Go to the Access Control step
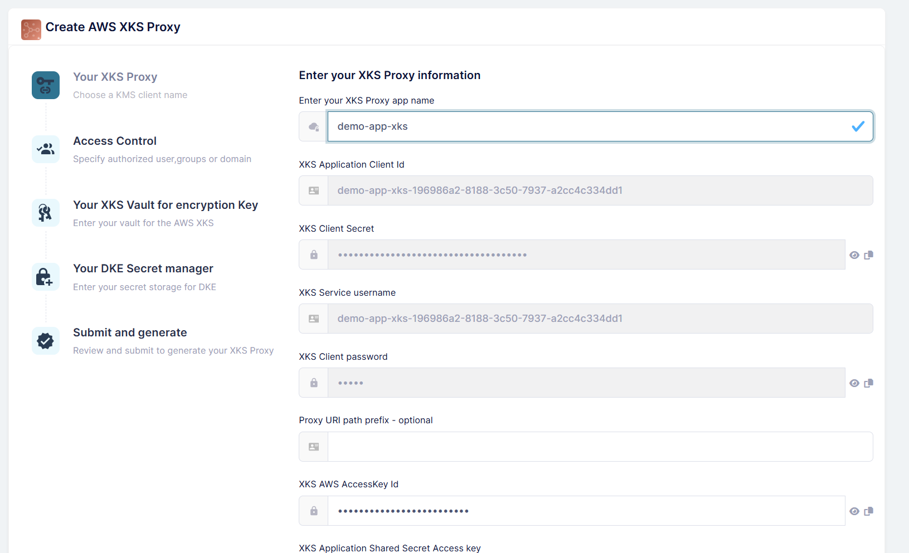The height and width of the screenshot is (553, 909). 115,141
